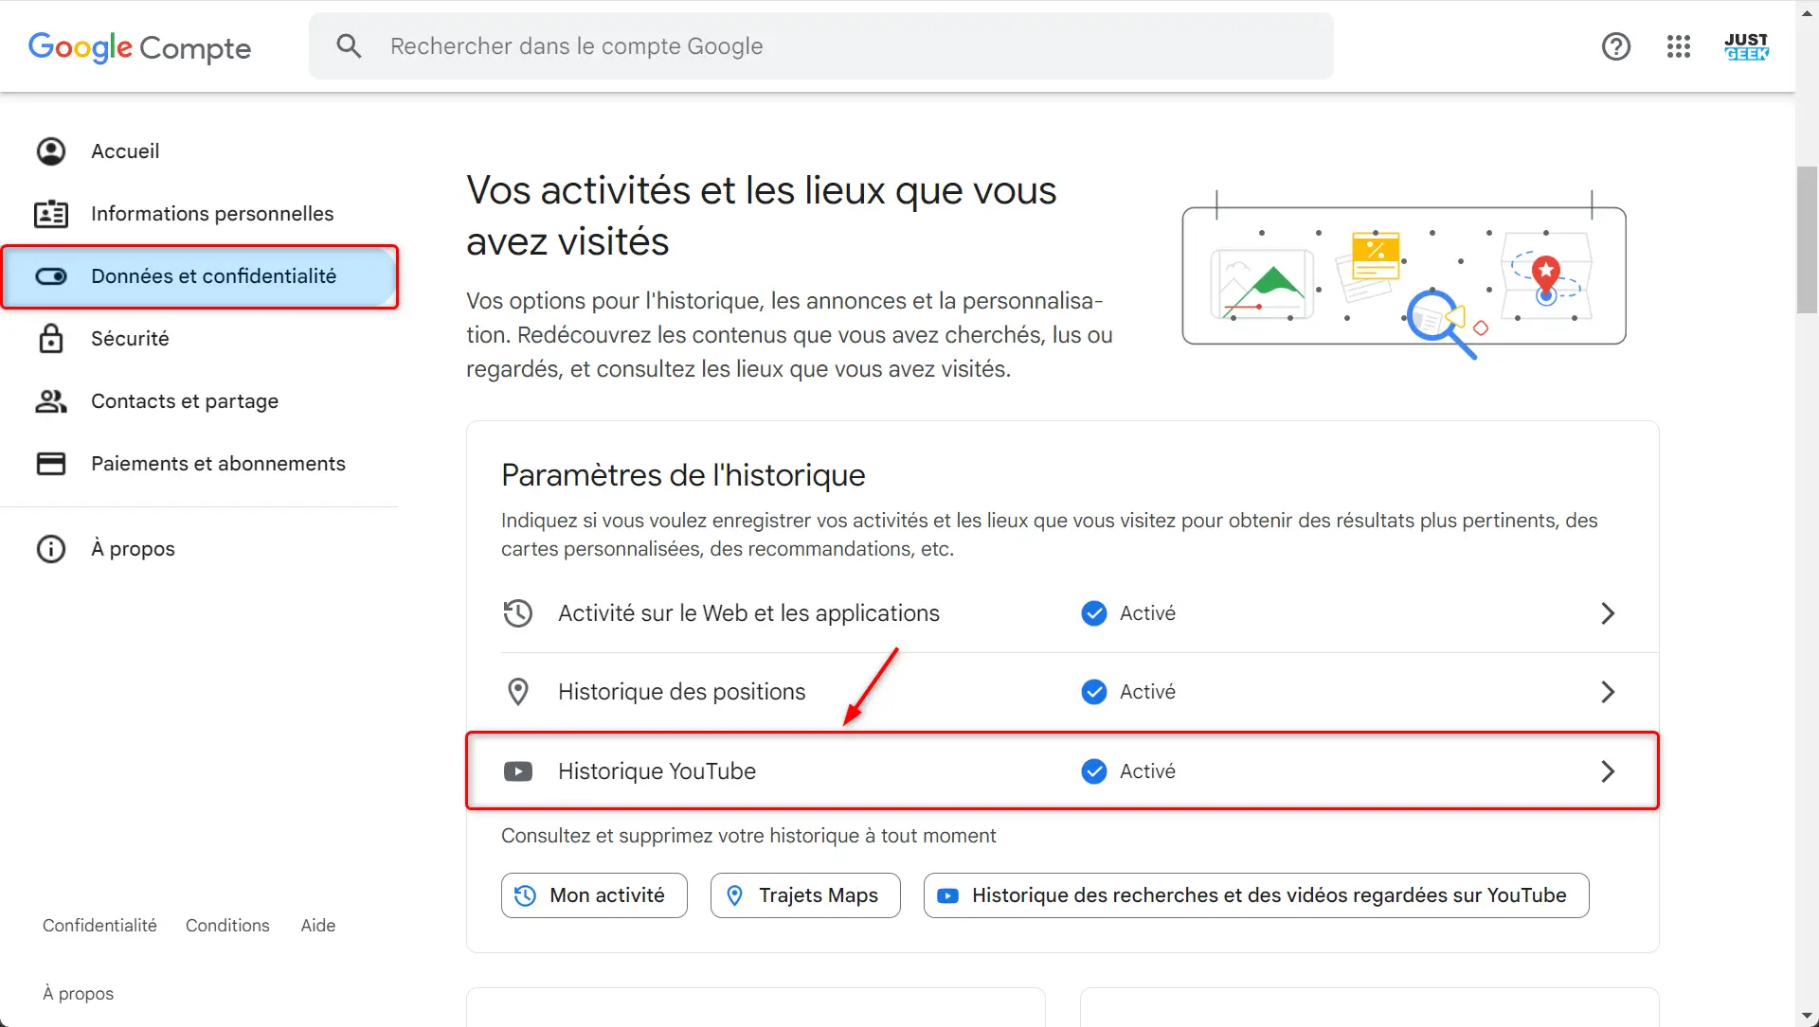Open the Aide footer link
This screenshot has height=1027, width=1819.
pyautogui.click(x=318, y=926)
